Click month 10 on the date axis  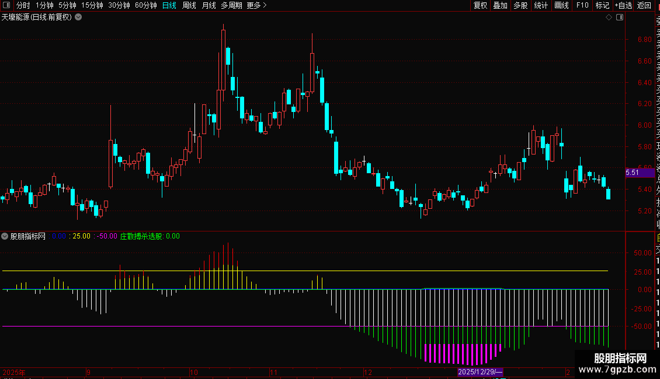194,372
